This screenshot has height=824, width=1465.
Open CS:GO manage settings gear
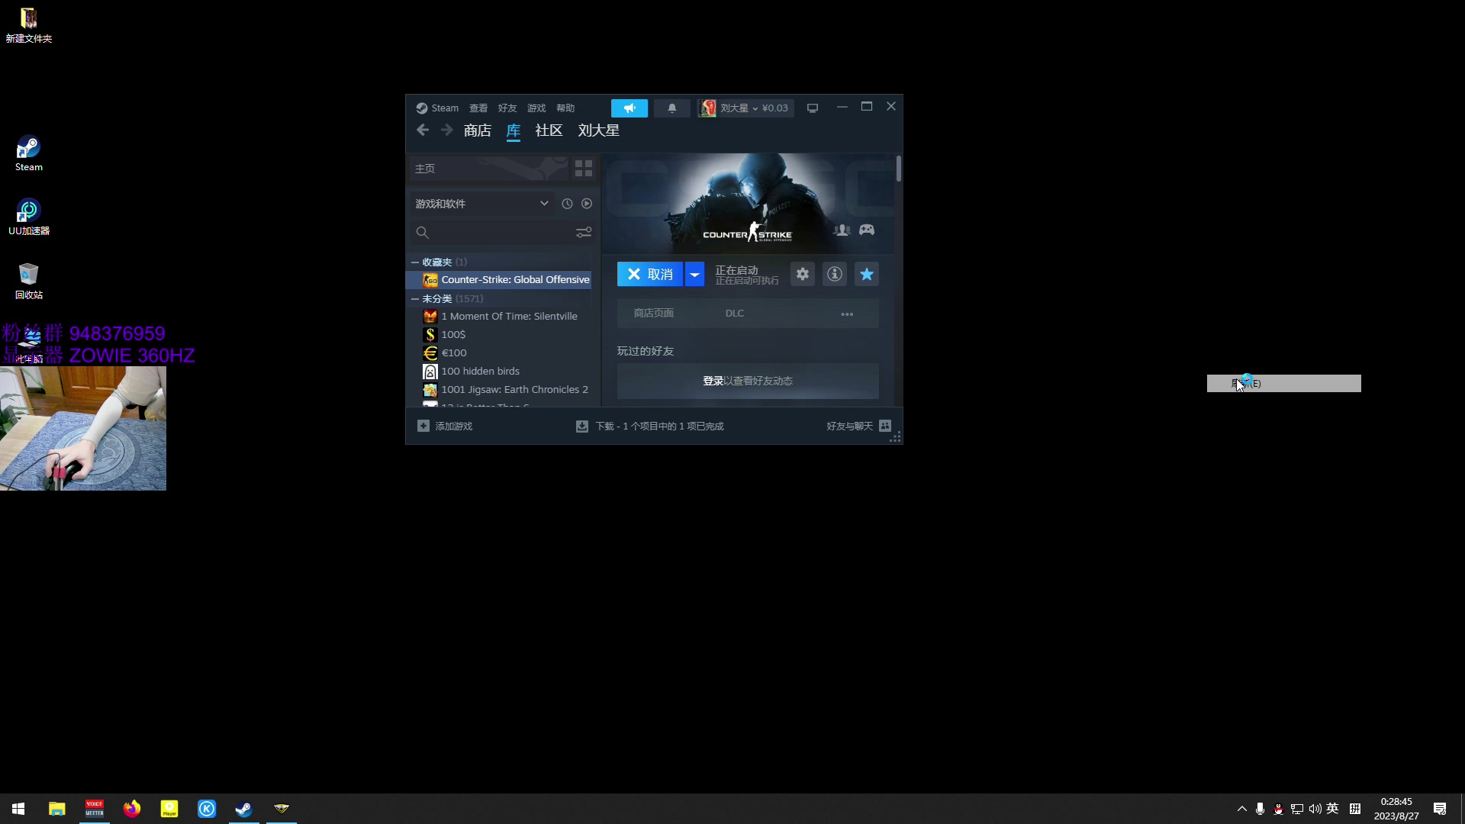coord(803,274)
